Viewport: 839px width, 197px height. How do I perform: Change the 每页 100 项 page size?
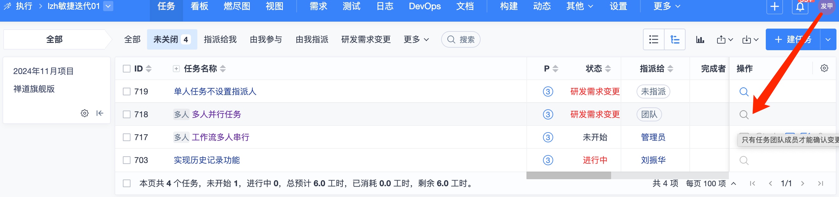tap(711, 183)
